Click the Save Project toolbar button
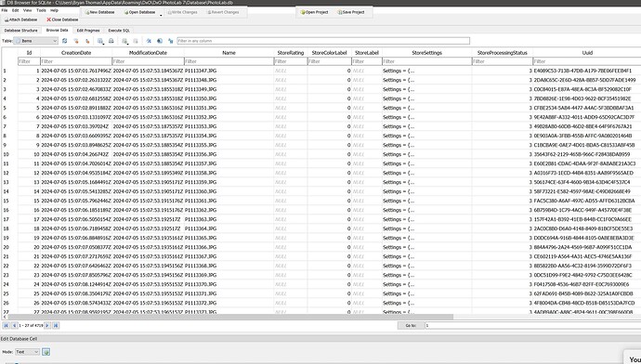 click(351, 12)
